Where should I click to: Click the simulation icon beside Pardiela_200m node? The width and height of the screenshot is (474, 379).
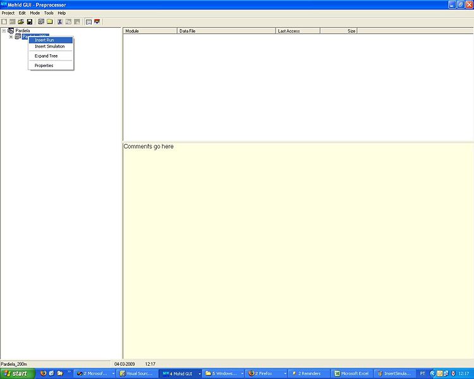[x=18, y=37]
